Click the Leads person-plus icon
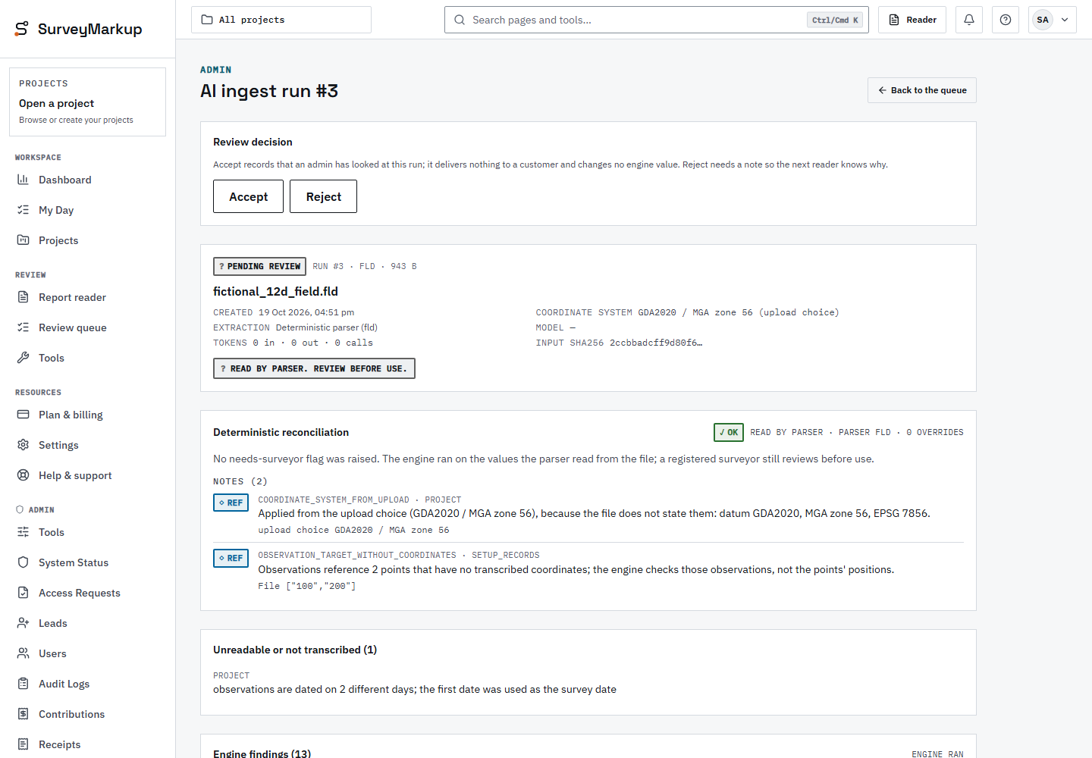Screen dimensions: 1092x758 (x=24, y=623)
